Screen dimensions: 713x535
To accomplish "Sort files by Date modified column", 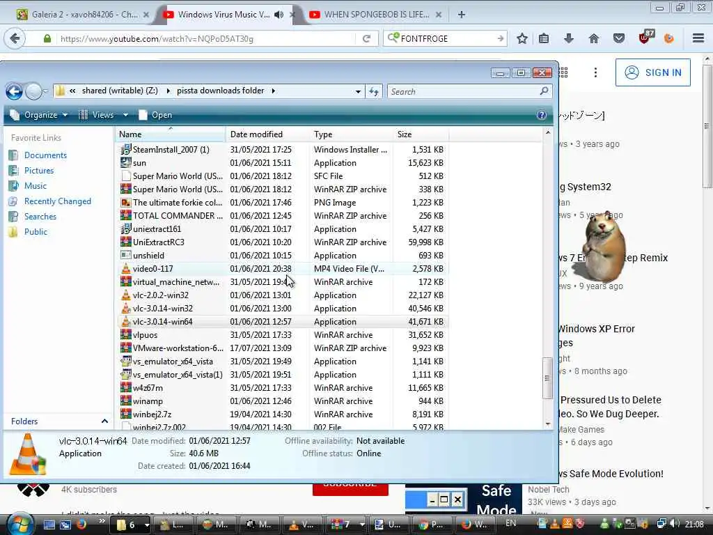I will tap(267, 134).
